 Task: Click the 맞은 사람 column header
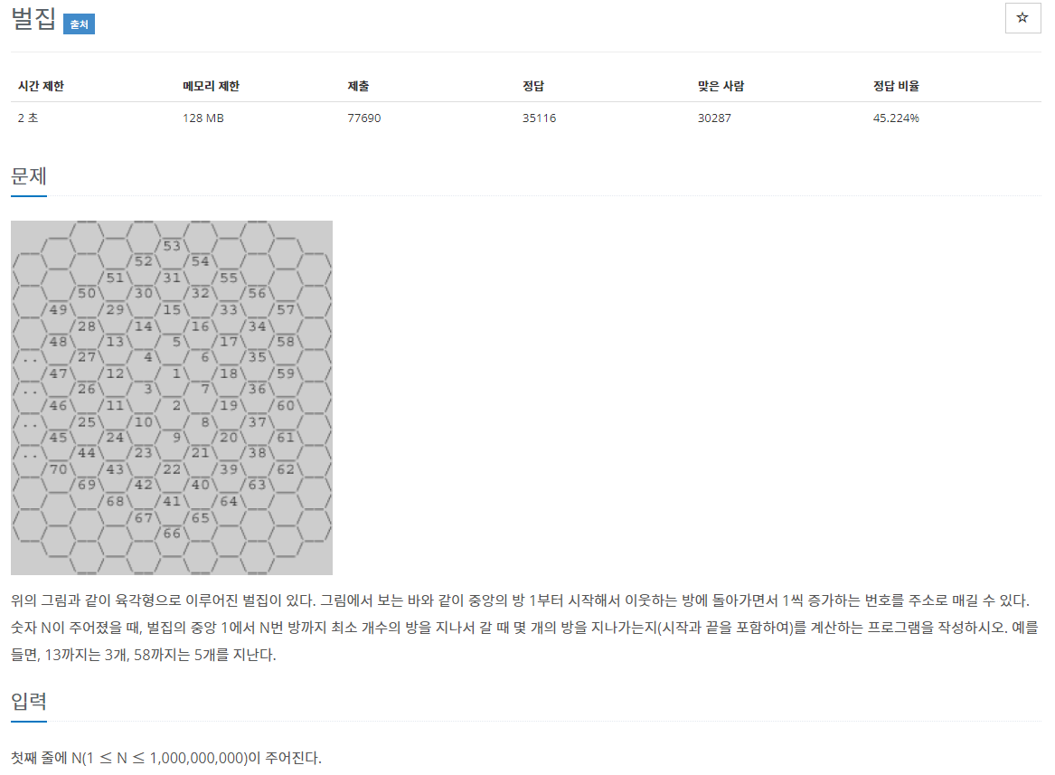721,86
